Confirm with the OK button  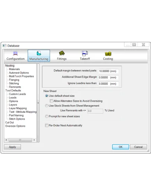point(120,147)
